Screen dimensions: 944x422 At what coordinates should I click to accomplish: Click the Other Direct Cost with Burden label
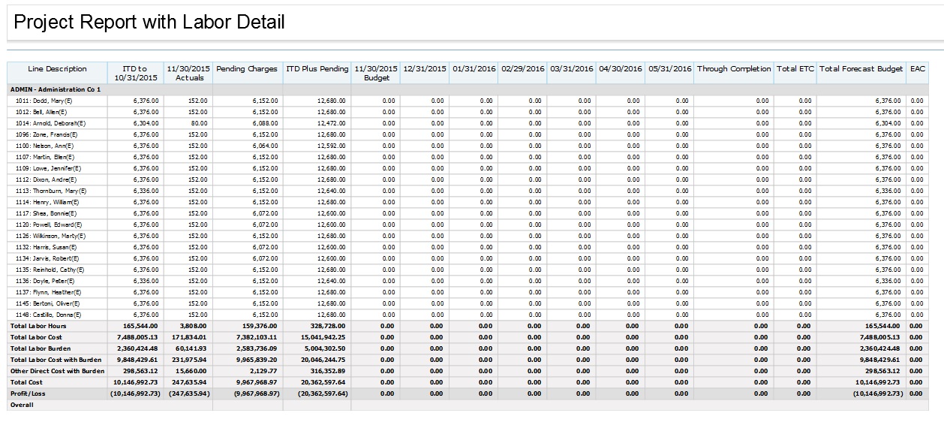[57, 371]
